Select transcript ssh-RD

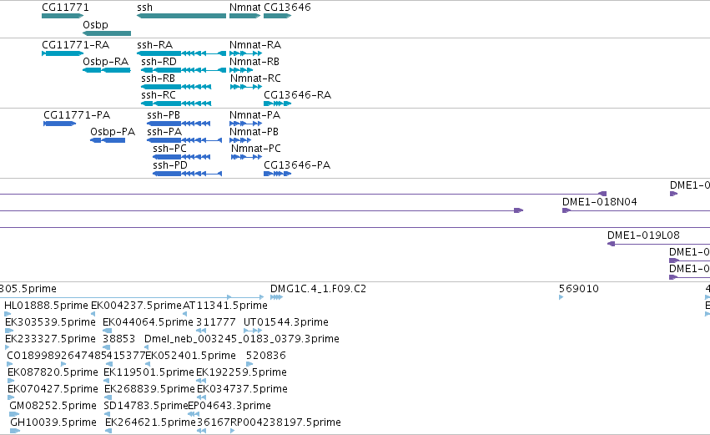pyautogui.click(x=184, y=70)
